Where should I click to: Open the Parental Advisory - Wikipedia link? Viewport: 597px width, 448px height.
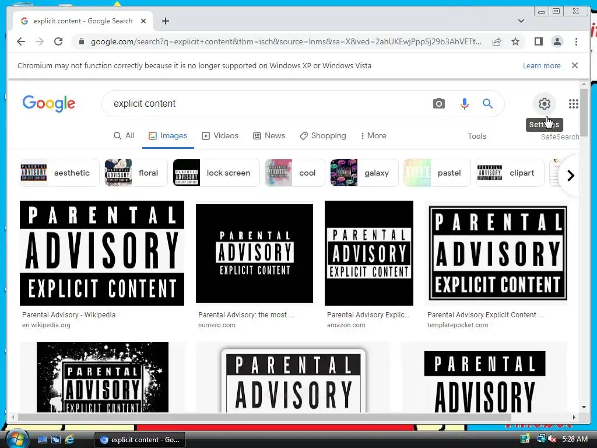tap(69, 314)
